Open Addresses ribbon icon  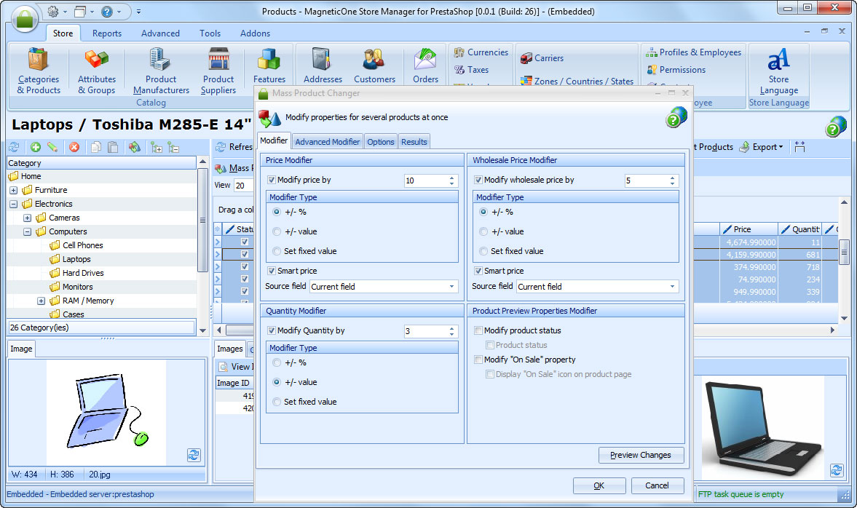point(323,66)
